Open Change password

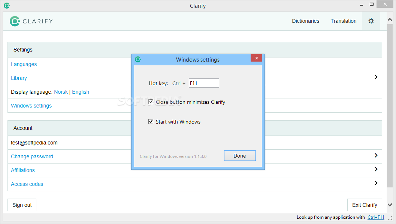point(32,156)
